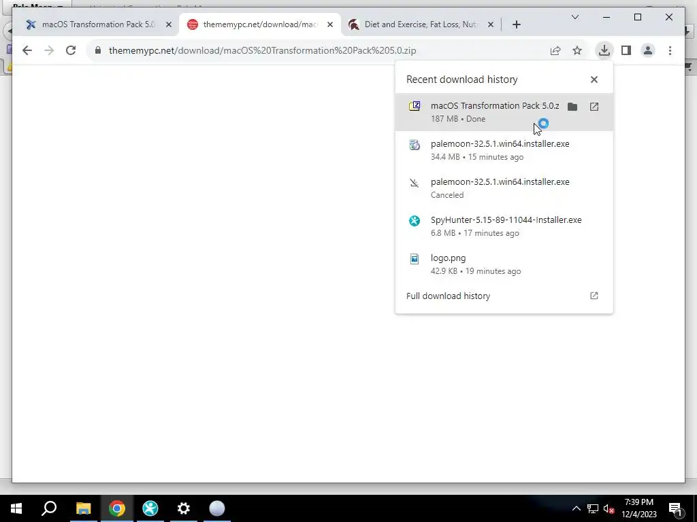Minimize the Chrome window
The image size is (697, 522).
tap(606, 17)
